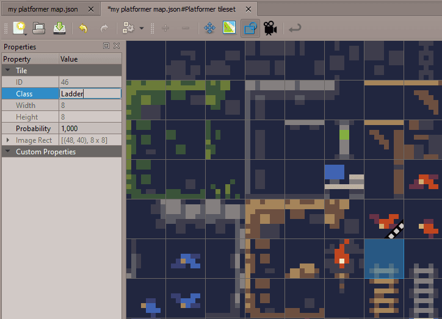
Task: Click the Open file toolbar icon
Action: coord(39,28)
